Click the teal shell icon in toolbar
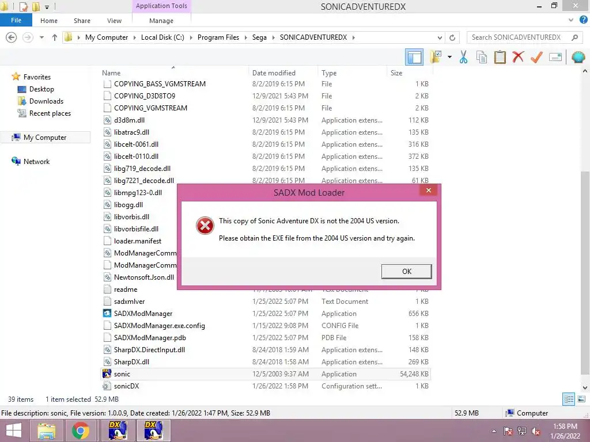The image size is (590, 442). 578,57
